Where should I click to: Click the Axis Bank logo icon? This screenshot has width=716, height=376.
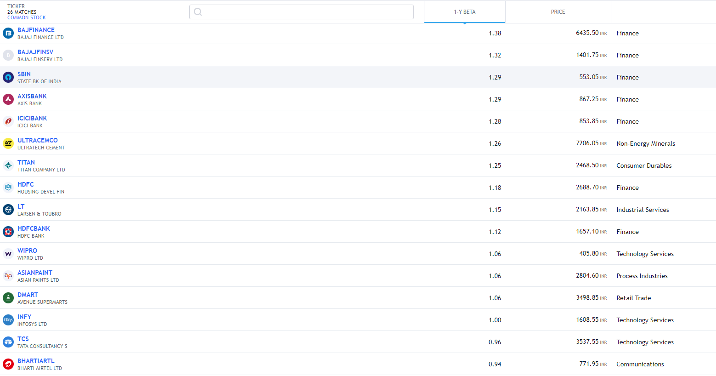[8, 99]
